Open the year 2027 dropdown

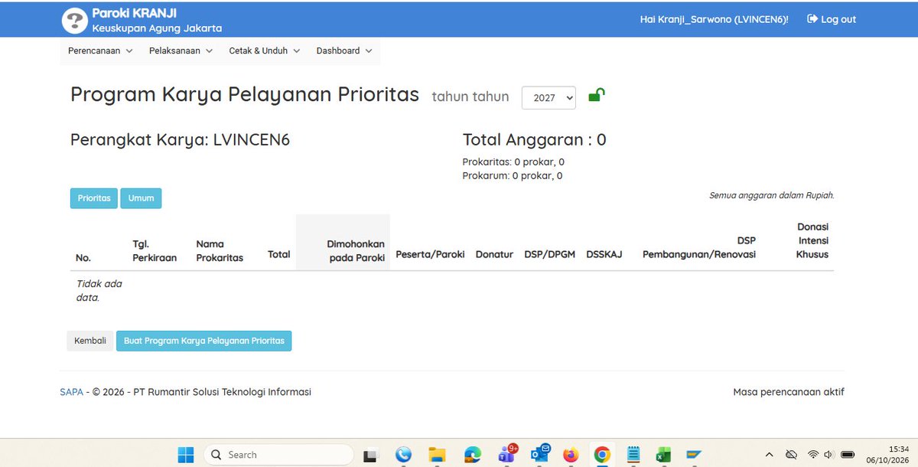pyautogui.click(x=549, y=98)
